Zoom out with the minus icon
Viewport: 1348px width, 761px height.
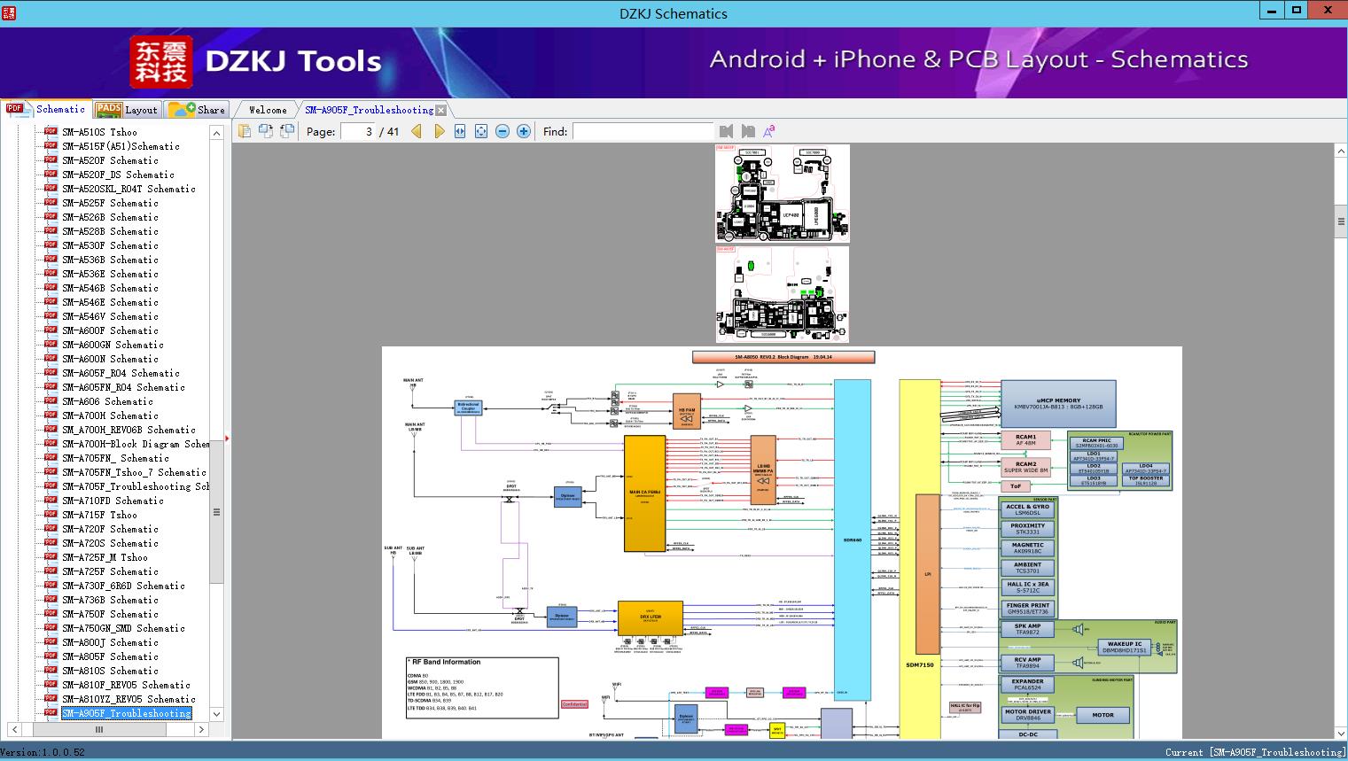[x=503, y=131]
